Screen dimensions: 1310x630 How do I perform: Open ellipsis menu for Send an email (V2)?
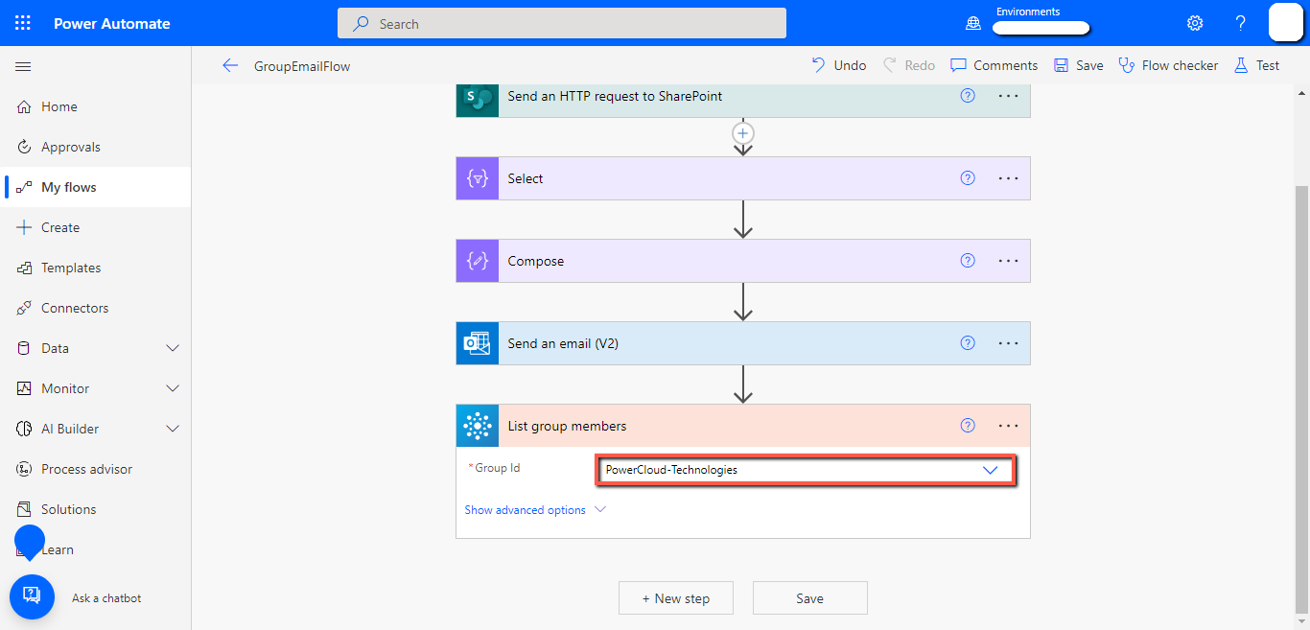(1008, 343)
